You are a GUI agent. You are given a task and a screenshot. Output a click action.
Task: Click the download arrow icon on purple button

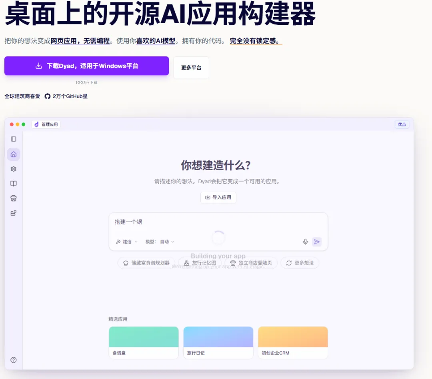pos(39,66)
